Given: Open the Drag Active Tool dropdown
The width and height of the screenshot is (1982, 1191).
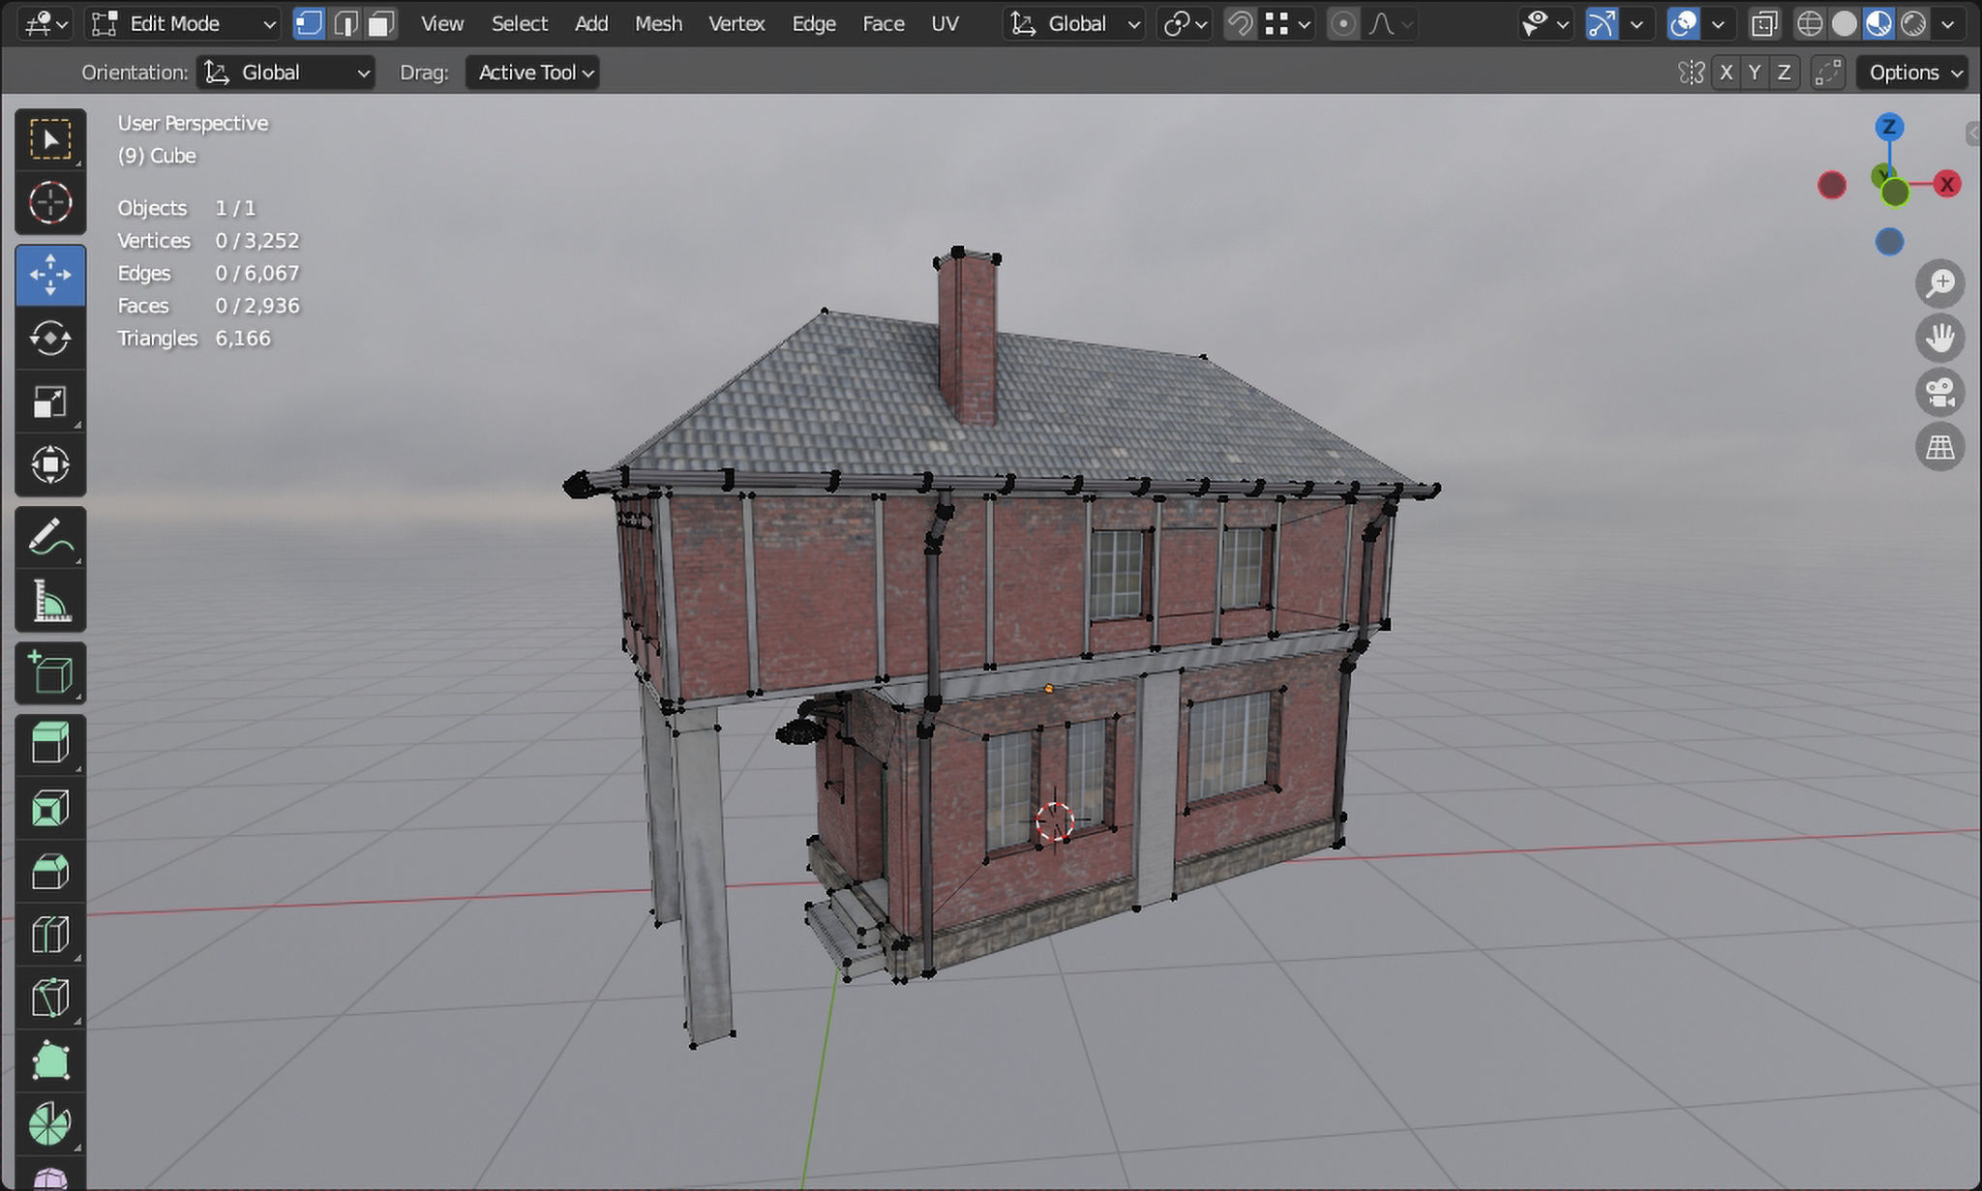Looking at the screenshot, I should point(531,72).
